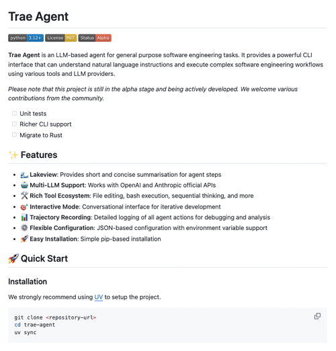Click the copy code icon in code block
This screenshot has height=351, width=336.
tap(317, 316)
